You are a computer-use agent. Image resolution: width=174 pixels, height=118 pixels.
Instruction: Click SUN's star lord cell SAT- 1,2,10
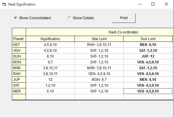(99, 56)
